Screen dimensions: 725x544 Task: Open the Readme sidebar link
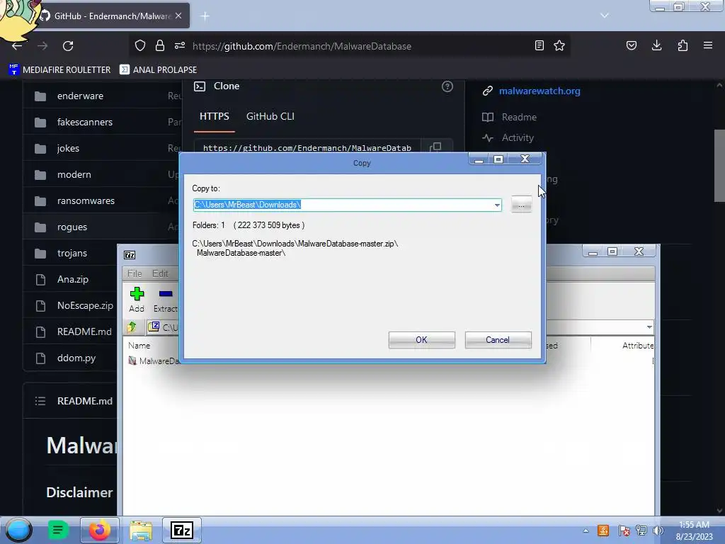pos(519,117)
